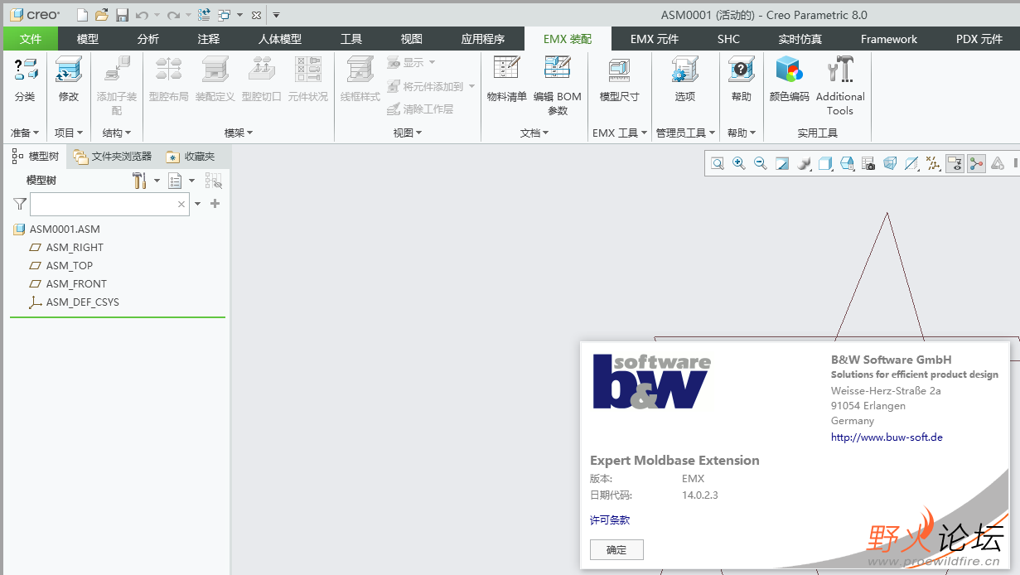Click the Repaint icon in view toolbar
This screenshot has height=575, width=1020.
pos(782,164)
